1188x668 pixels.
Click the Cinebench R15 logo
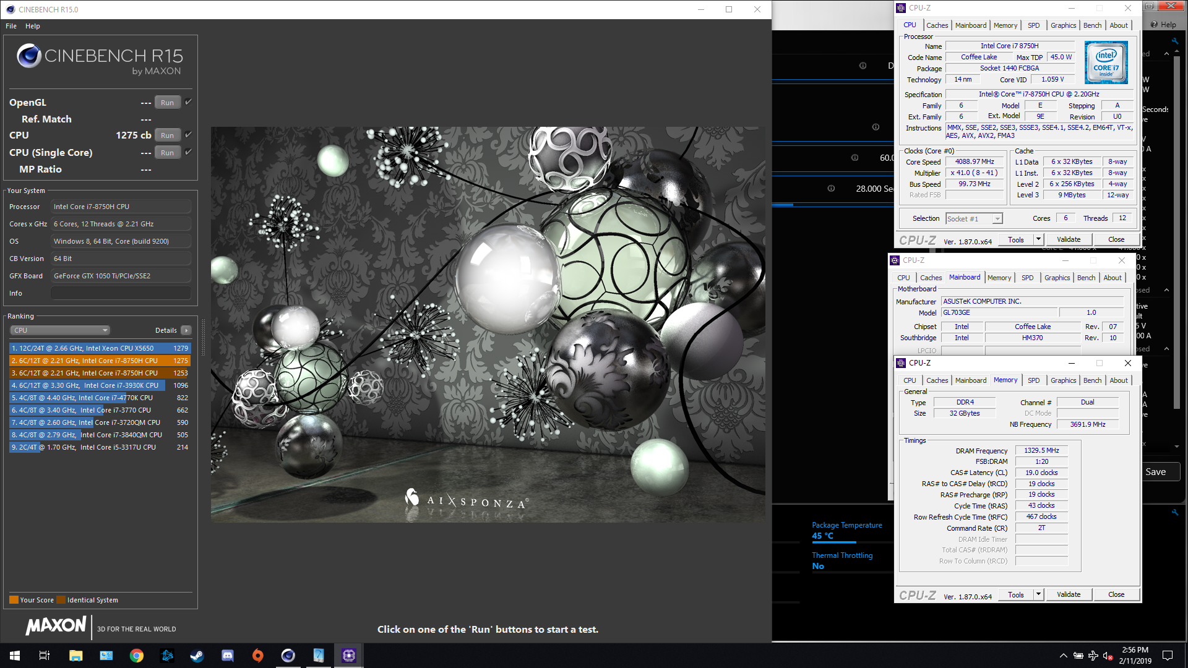(100, 60)
